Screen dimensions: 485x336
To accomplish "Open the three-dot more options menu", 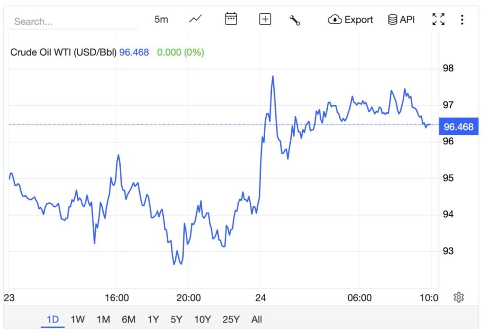I will pos(462,19).
